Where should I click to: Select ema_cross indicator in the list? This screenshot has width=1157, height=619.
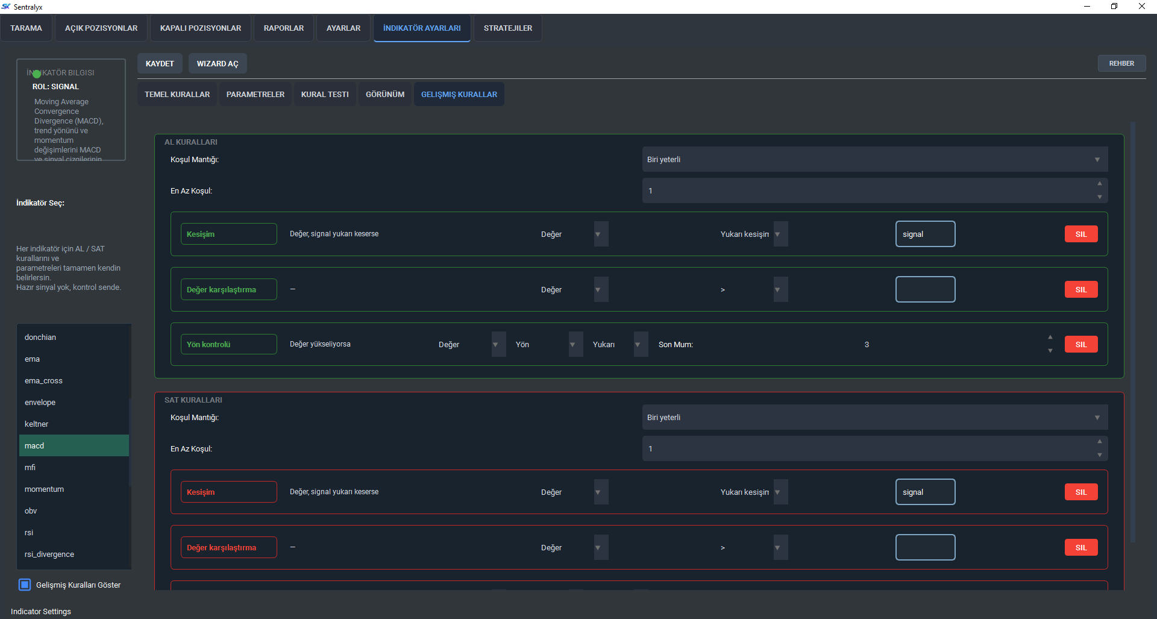(x=43, y=381)
